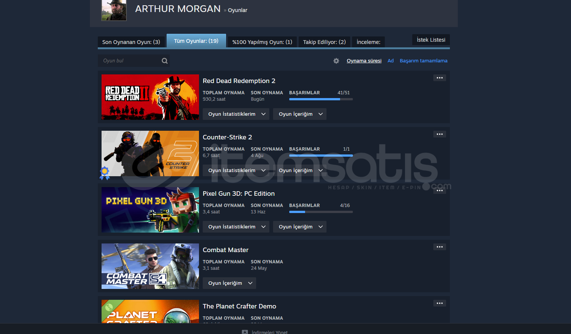571x334 pixels.
Task: Click 1/1 achievements count
Action: pos(346,149)
